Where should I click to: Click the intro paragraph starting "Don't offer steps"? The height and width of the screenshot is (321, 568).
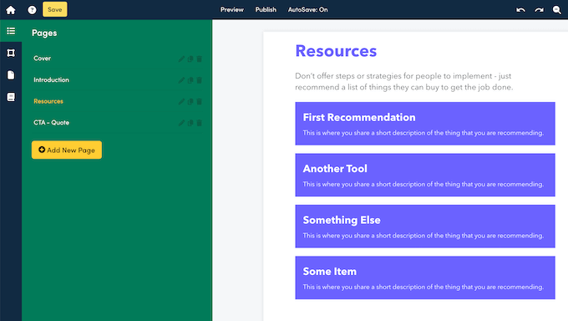[404, 82]
